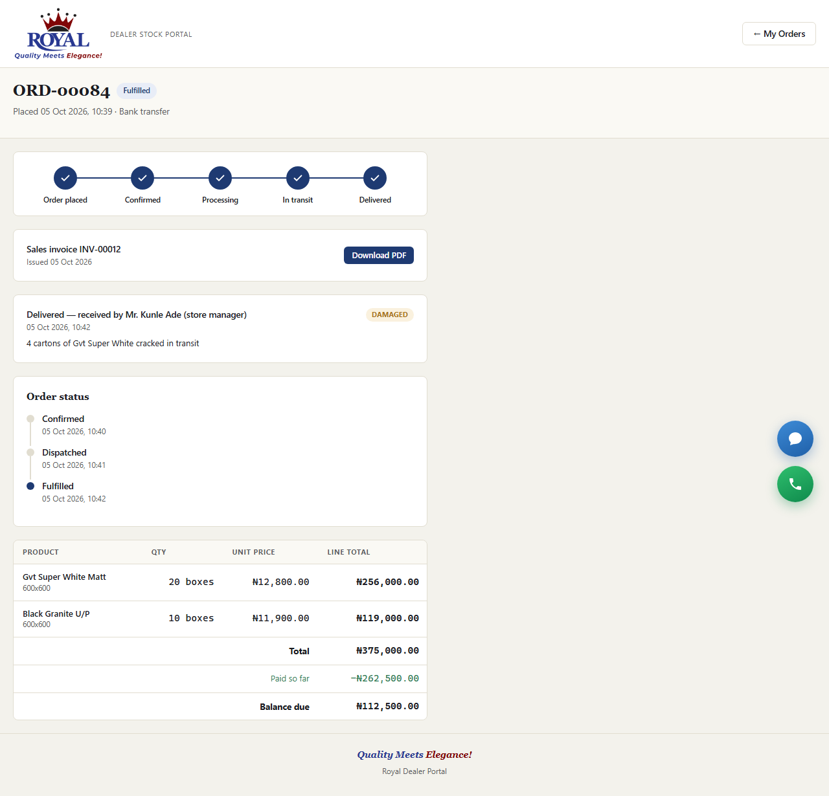Click the Order placed checkmark step
The image size is (829, 796).
point(65,178)
